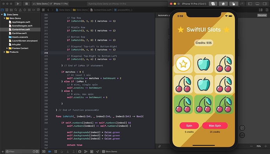Toggle the navigator panel visibility
This screenshot has height=154, width=270.
[250, 4]
